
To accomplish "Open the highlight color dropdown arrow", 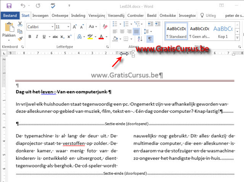I will point(95,37).
